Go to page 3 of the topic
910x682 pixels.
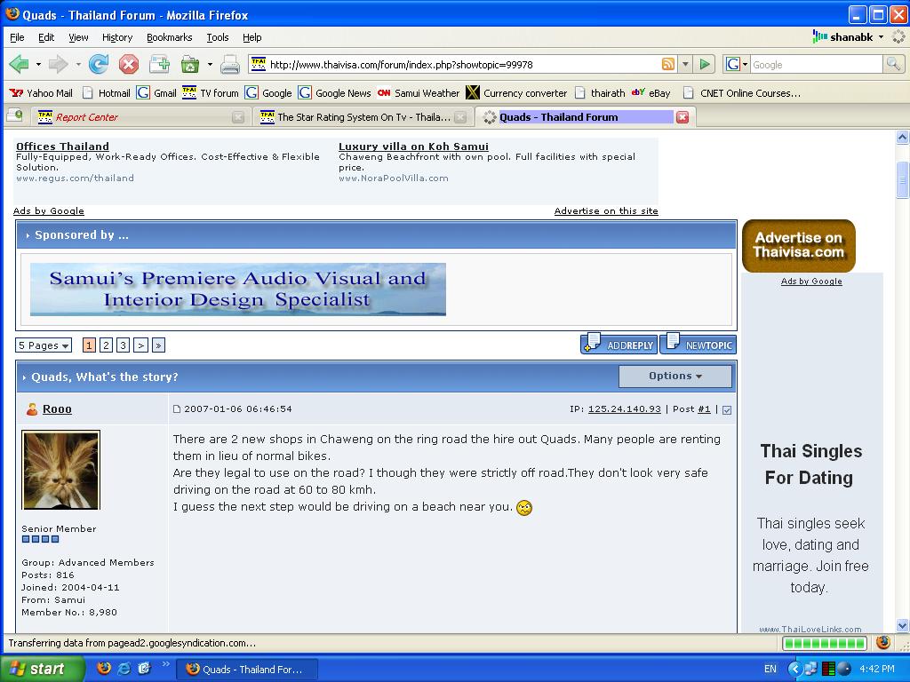click(123, 345)
